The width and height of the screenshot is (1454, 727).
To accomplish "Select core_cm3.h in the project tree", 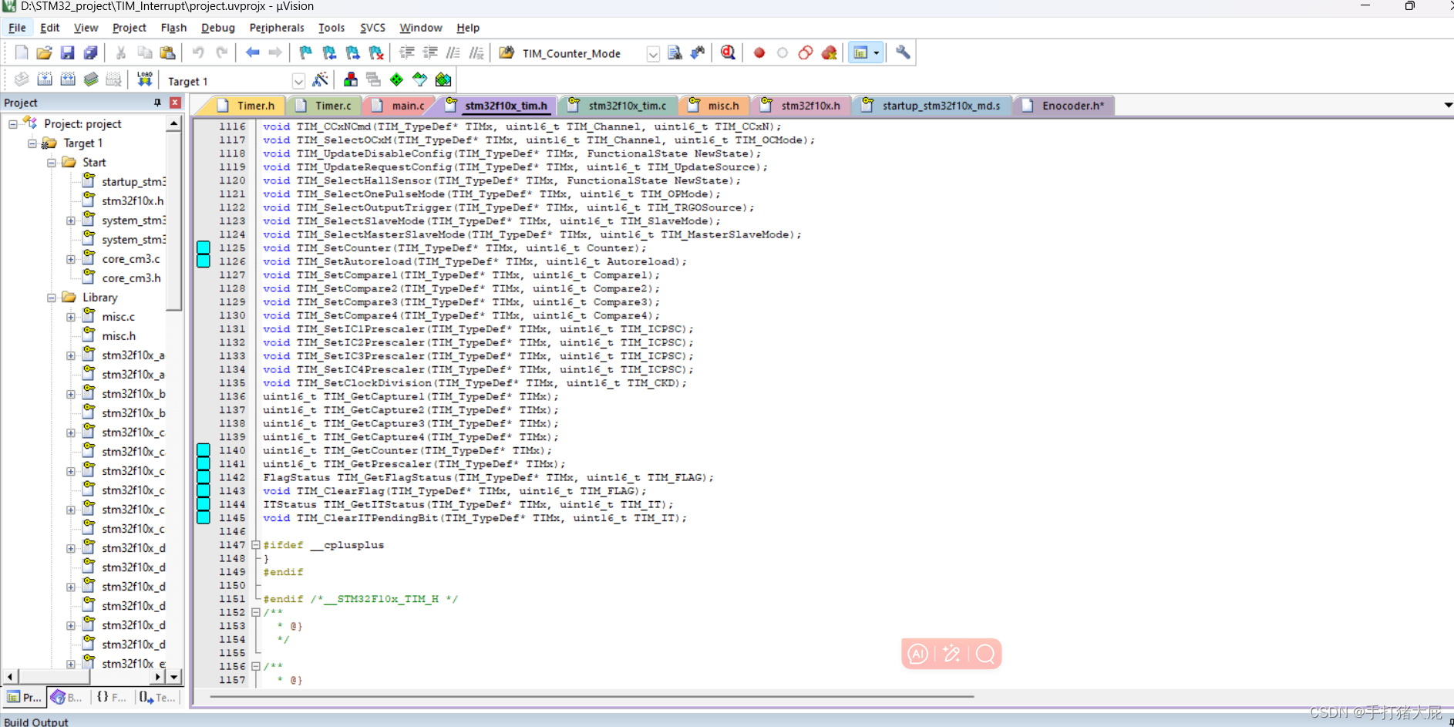I will tap(131, 278).
